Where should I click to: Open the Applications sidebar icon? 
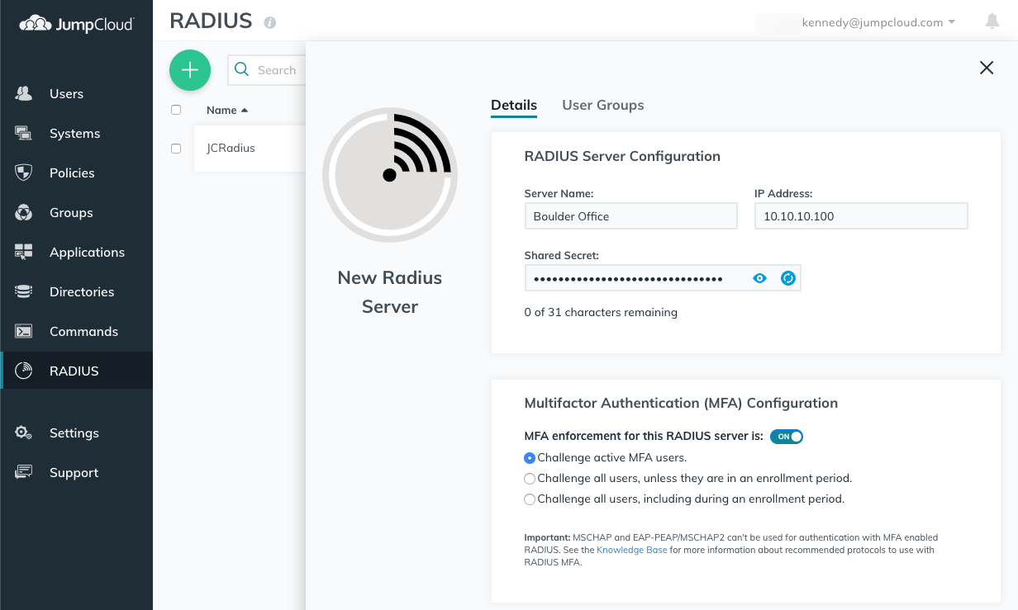pyautogui.click(x=24, y=252)
